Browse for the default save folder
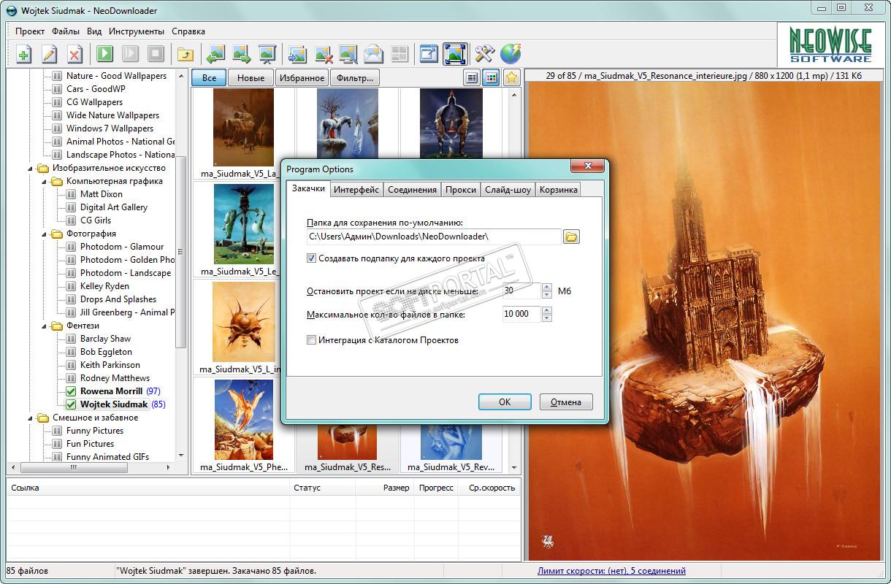The height and width of the screenshot is (584, 891). (x=571, y=237)
